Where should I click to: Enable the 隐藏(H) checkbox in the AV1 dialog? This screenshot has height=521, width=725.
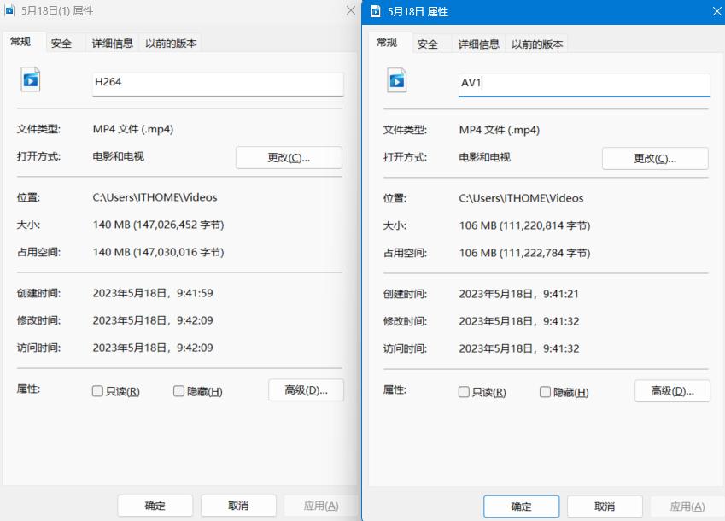tap(544, 391)
